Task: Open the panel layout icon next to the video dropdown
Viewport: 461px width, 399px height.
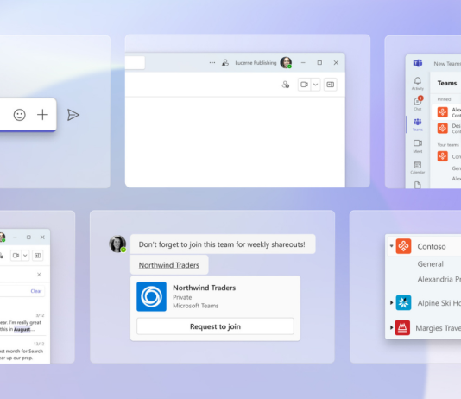Action: [x=330, y=85]
